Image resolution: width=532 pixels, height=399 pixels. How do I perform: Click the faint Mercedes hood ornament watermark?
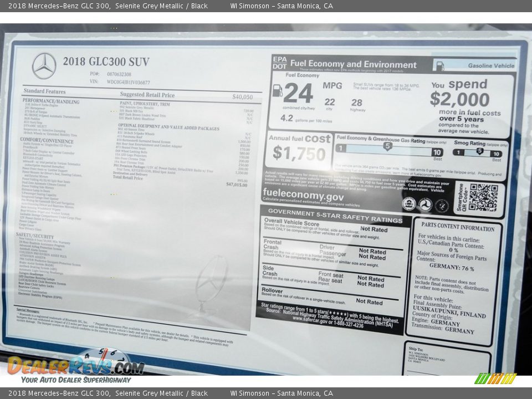tap(209, 283)
